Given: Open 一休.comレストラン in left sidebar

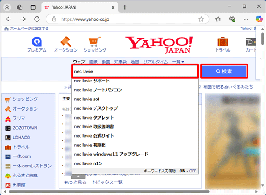Looking at the screenshot, I should [x=32, y=166].
